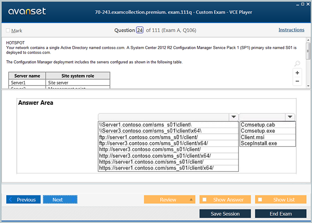The width and height of the screenshot is (312, 223).
Task: Toggle the Show List checkbox
Action: point(260,199)
